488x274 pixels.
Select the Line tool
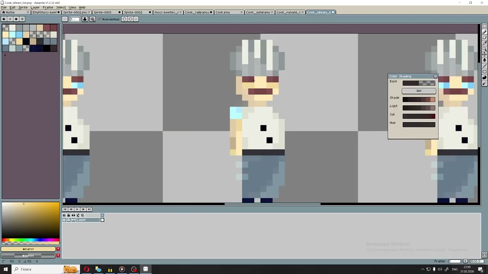485,66
